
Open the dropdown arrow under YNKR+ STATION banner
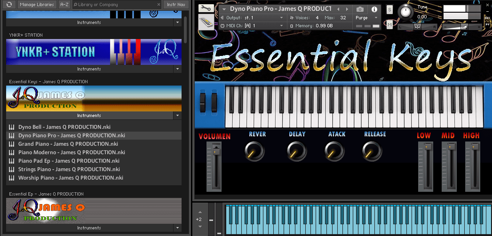click(178, 69)
